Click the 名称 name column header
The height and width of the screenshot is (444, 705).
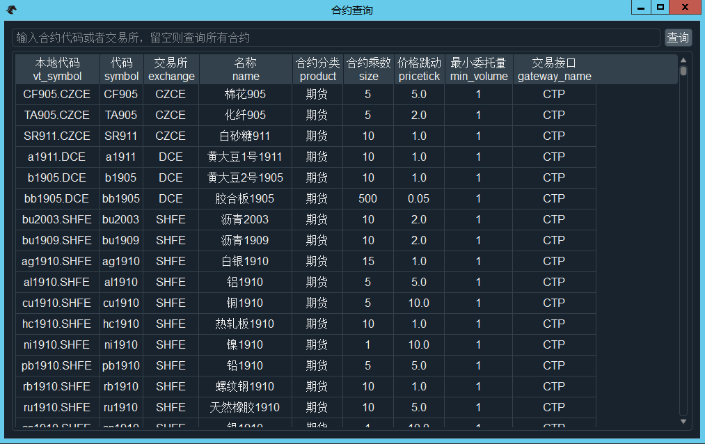(246, 70)
